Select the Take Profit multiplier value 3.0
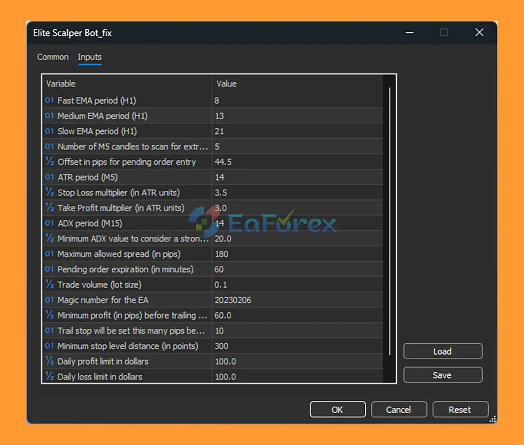Screen dimensions: 524x445 click(221, 208)
